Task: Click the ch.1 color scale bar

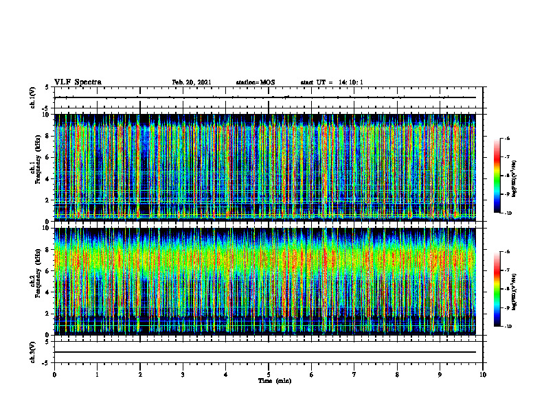Action: (x=497, y=176)
